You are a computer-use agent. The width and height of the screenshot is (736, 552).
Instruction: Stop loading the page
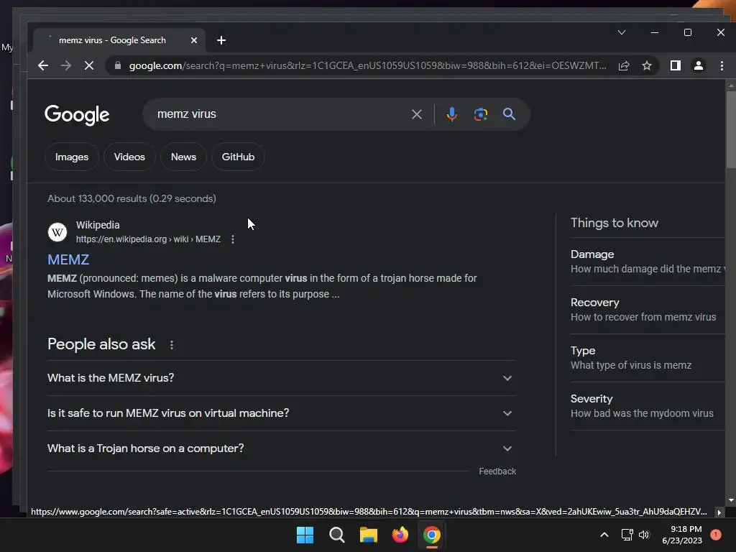tap(88, 65)
